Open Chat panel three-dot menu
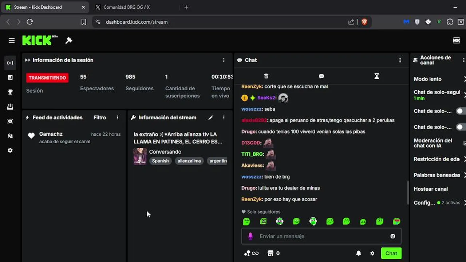466x262 pixels. [x=400, y=60]
